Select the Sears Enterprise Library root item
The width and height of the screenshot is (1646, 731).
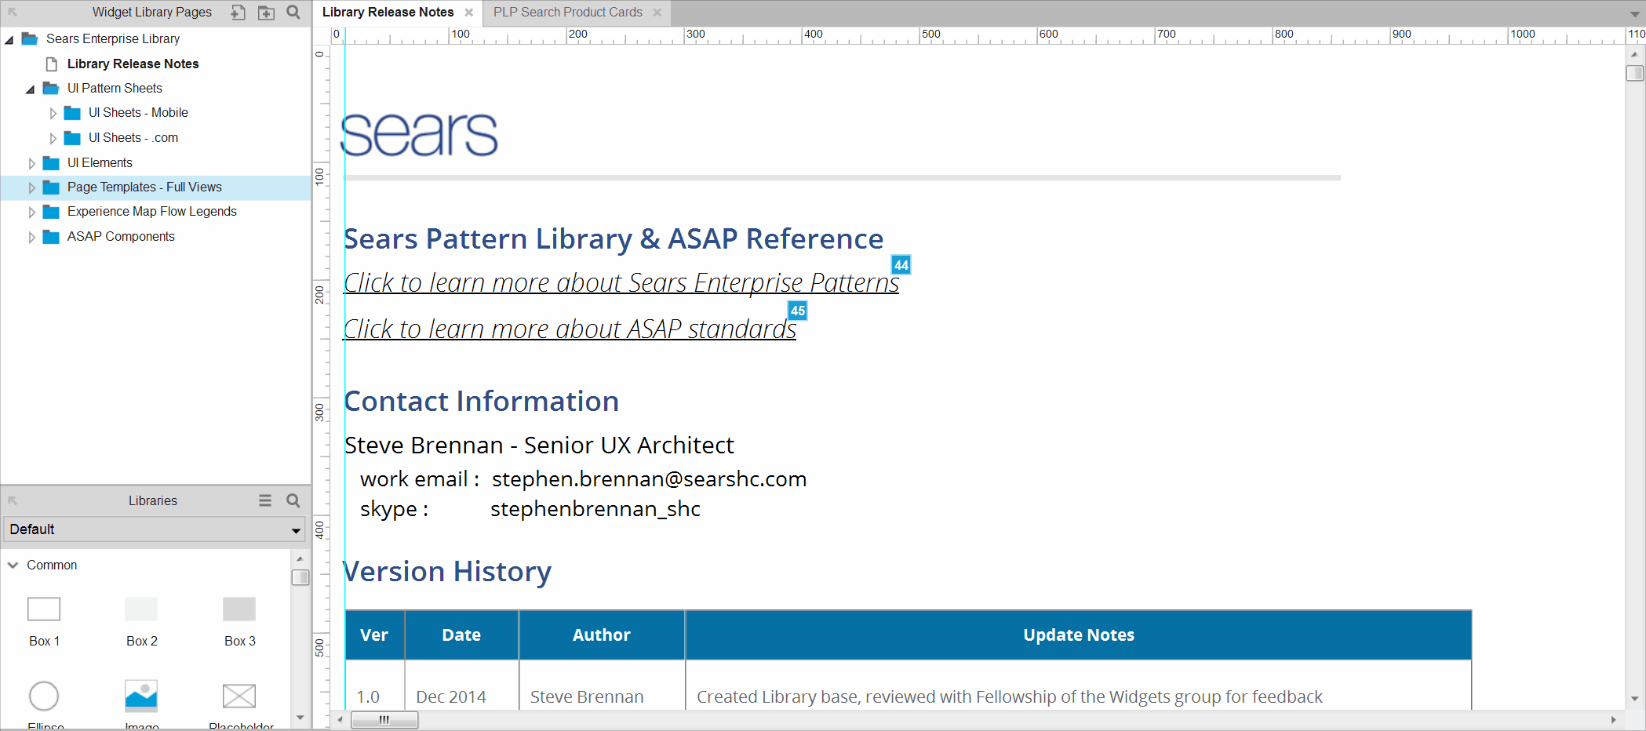click(113, 38)
